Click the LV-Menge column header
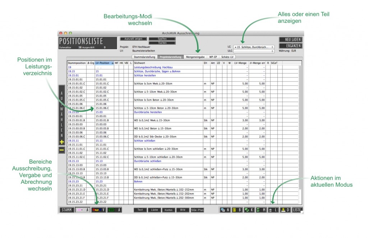The image size is (368, 238). pos(240,63)
